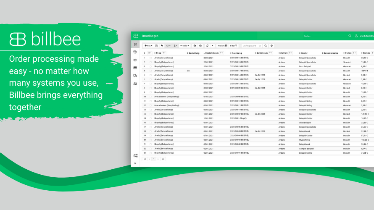This screenshot has width=374, height=210.
Task: Check the checkbox for order row 15
Action: click(x=150, y=118)
